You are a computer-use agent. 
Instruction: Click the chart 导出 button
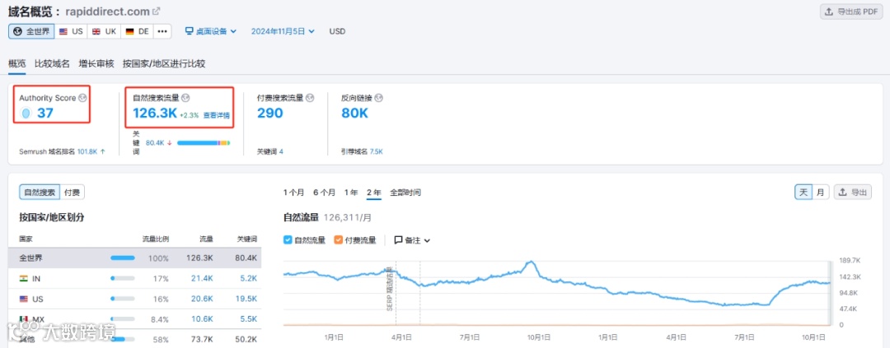point(853,193)
